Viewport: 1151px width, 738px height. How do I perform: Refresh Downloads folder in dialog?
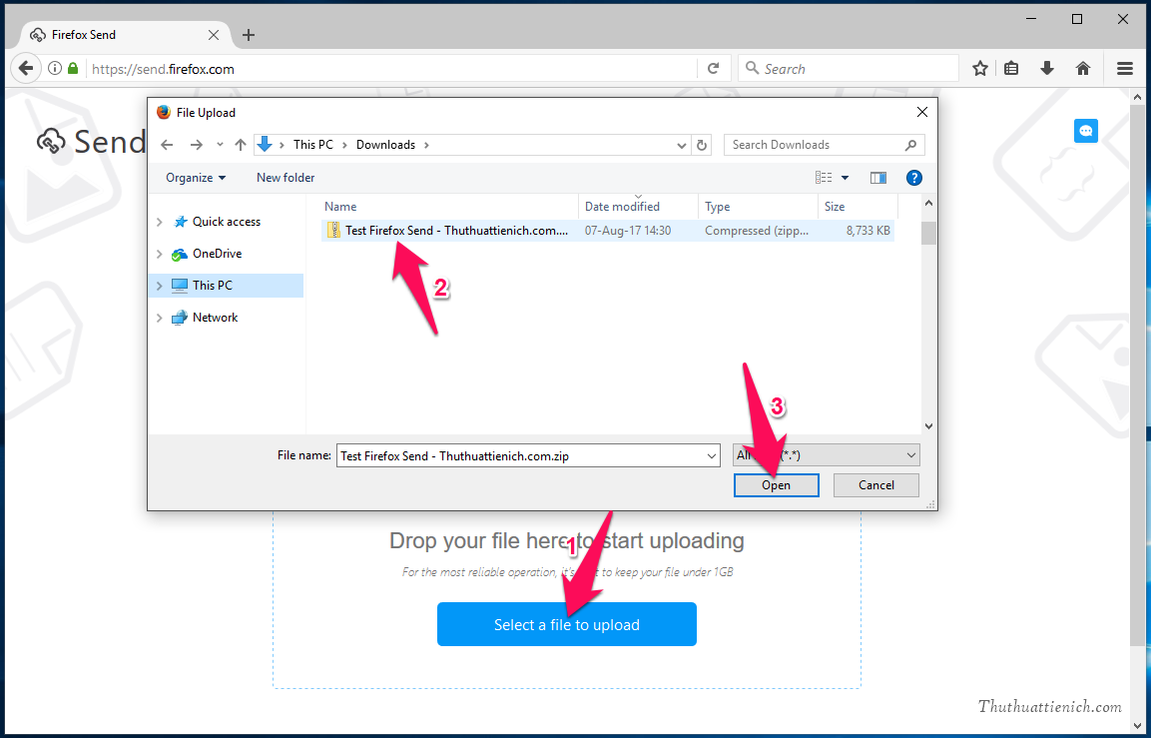point(702,145)
